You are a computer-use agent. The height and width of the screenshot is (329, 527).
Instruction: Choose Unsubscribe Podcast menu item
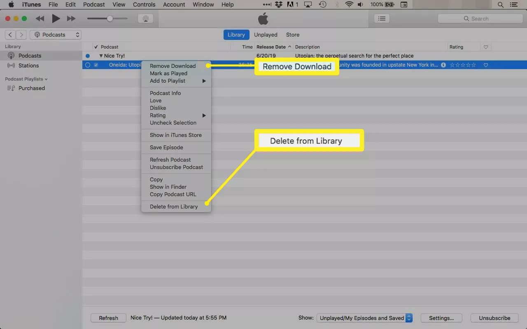click(x=176, y=167)
